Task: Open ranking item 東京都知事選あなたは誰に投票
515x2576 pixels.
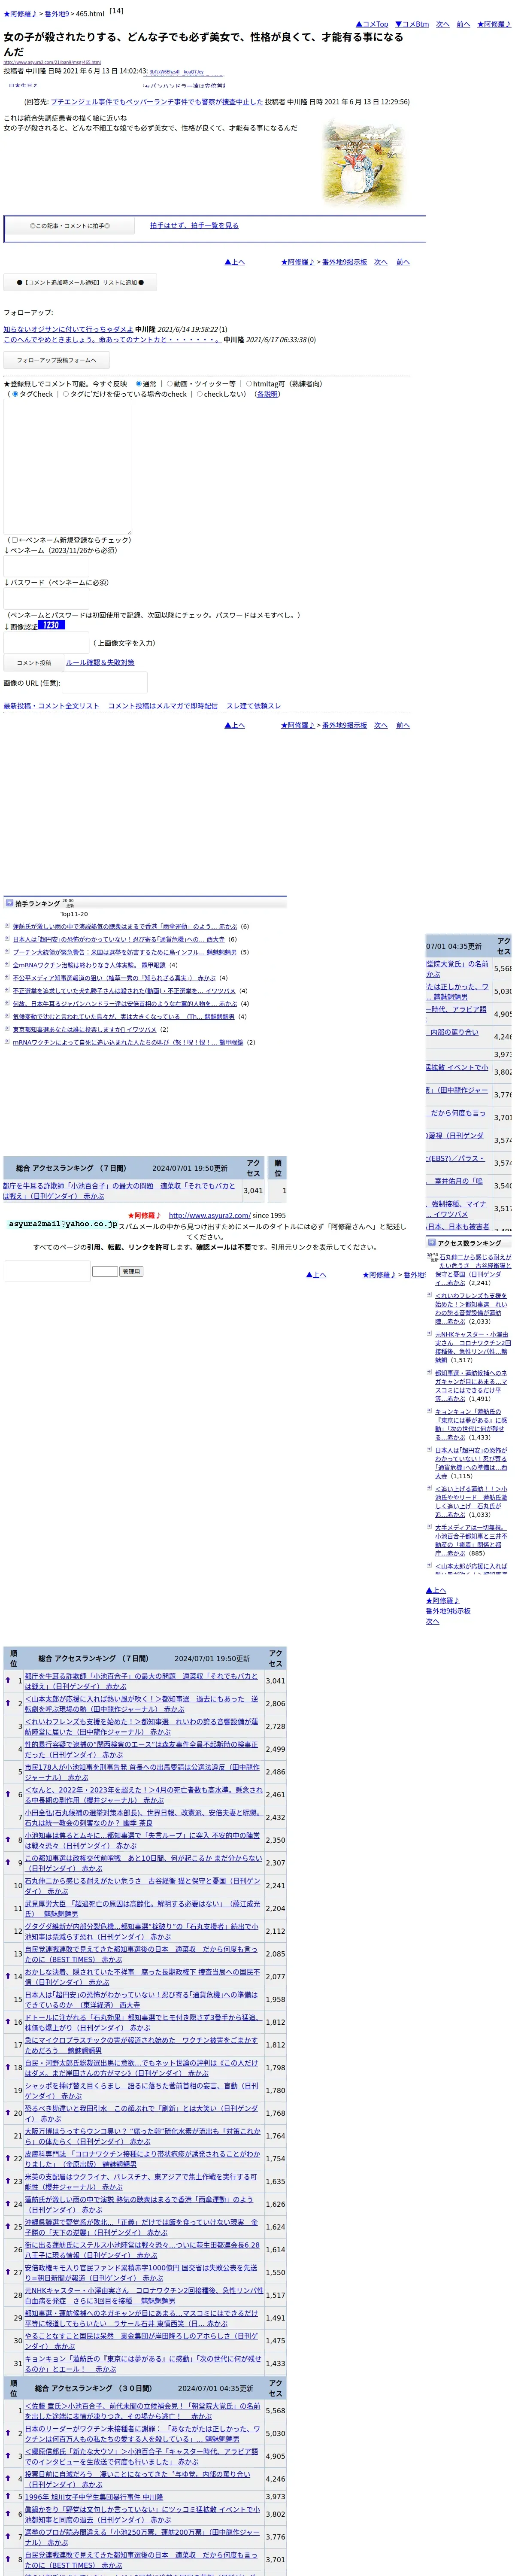Action: [x=84, y=1029]
